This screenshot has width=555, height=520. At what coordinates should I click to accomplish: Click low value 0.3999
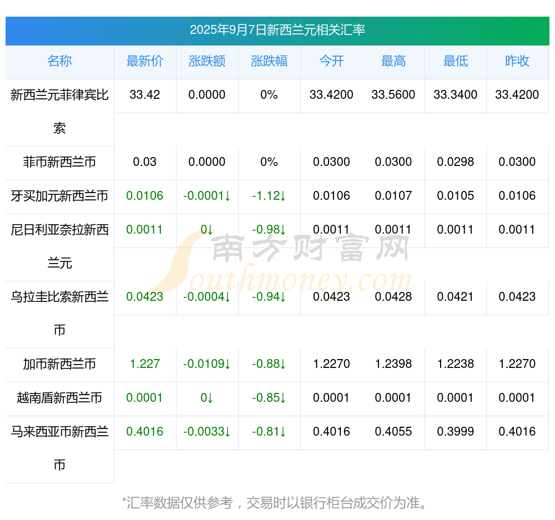coord(456,432)
